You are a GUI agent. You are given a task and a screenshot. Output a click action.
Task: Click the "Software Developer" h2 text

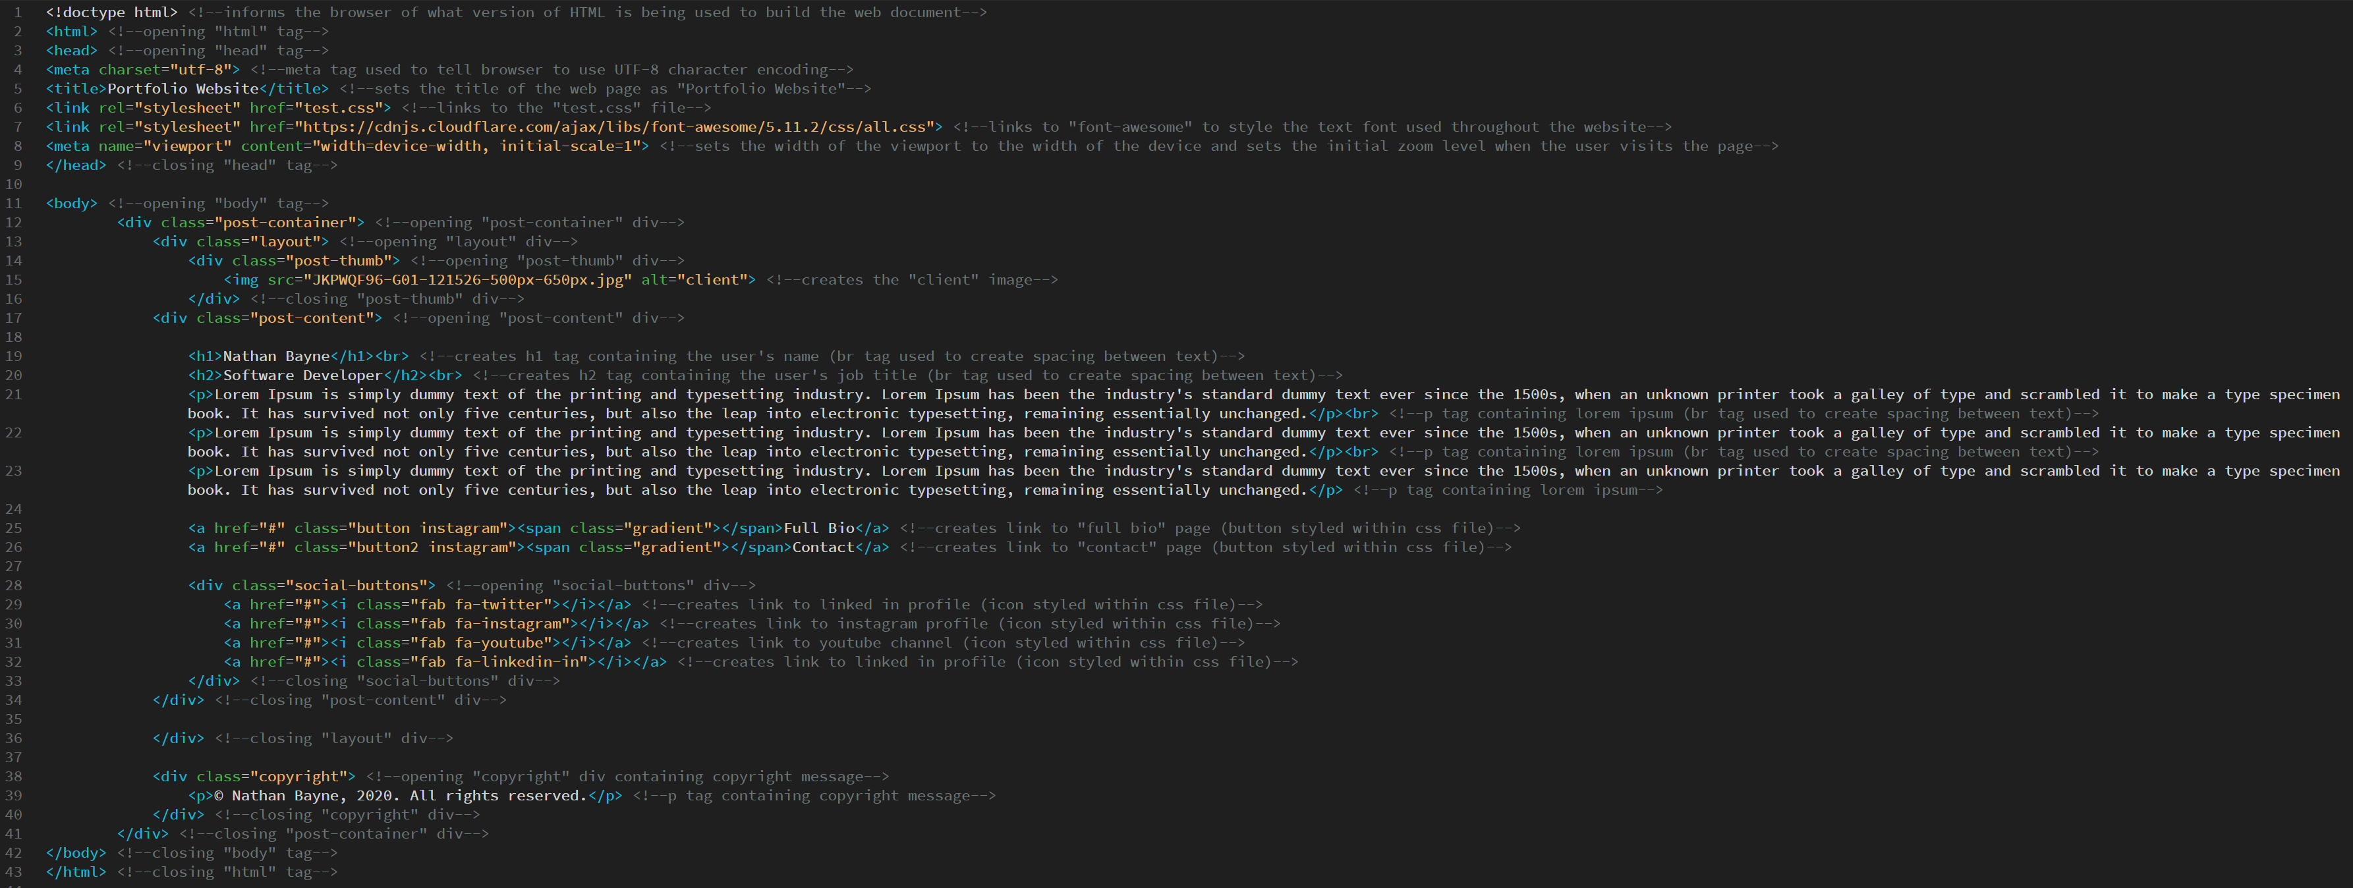[x=302, y=375]
